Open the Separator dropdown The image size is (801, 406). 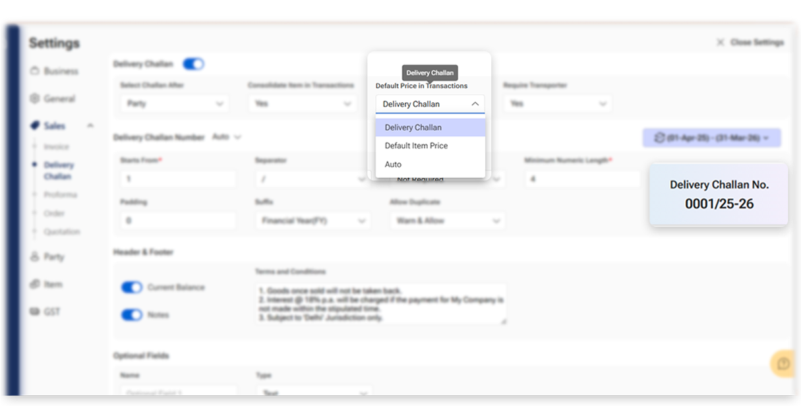click(312, 179)
